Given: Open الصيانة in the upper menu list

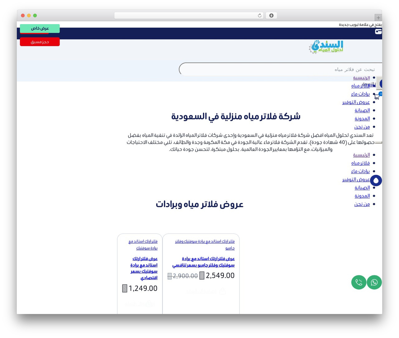Looking at the screenshot, I should click(362, 110).
